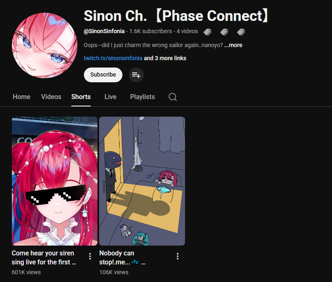The image size is (332, 282).
Task: Search the channel with the magnifier icon
Action: click(173, 97)
